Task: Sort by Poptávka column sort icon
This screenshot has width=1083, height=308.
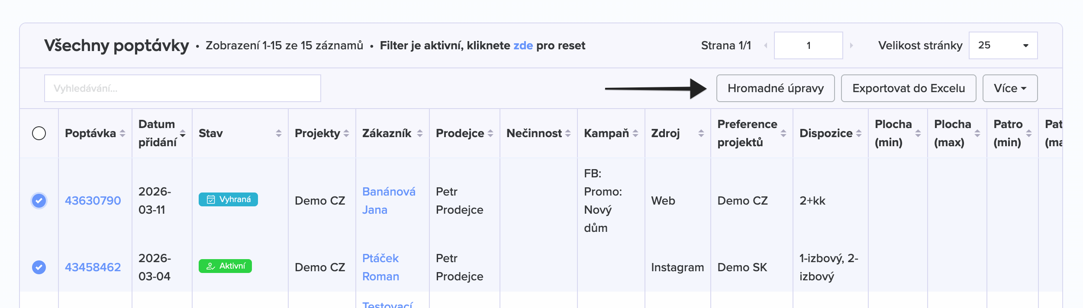Action: (x=122, y=134)
